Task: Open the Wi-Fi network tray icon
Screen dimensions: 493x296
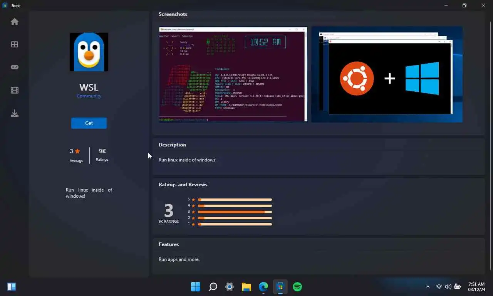Action: [439, 287]
